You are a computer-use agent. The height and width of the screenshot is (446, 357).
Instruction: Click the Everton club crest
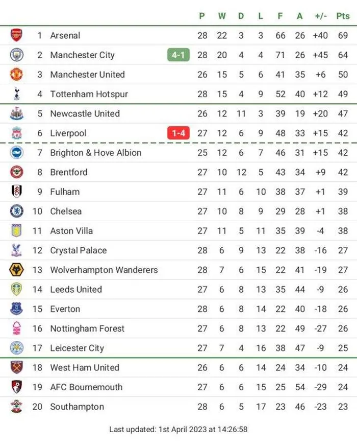click(17, 309)
